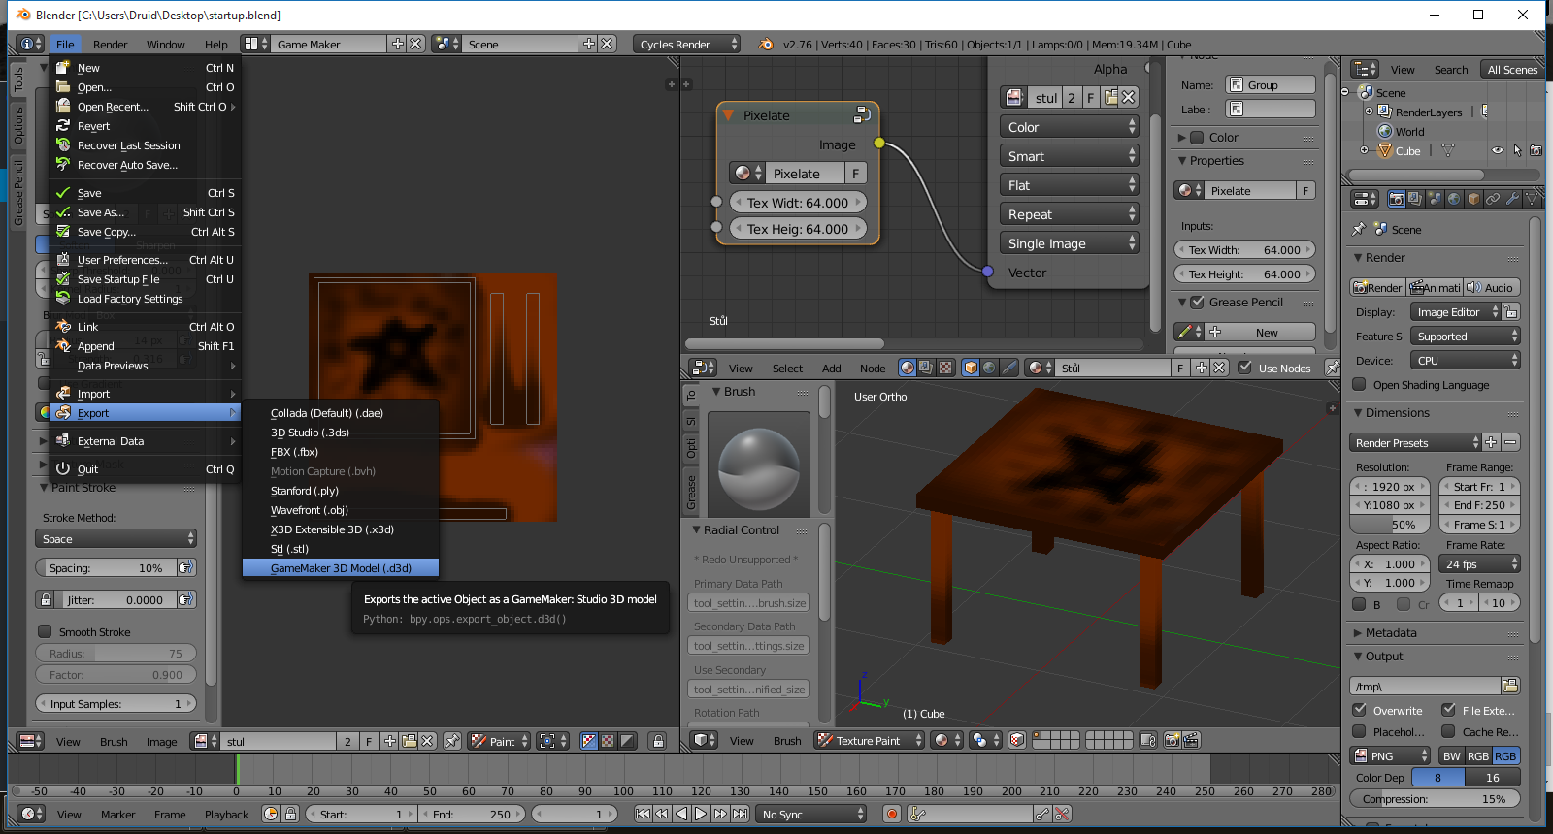Jump to timeline start playback button

coord(643,815)
